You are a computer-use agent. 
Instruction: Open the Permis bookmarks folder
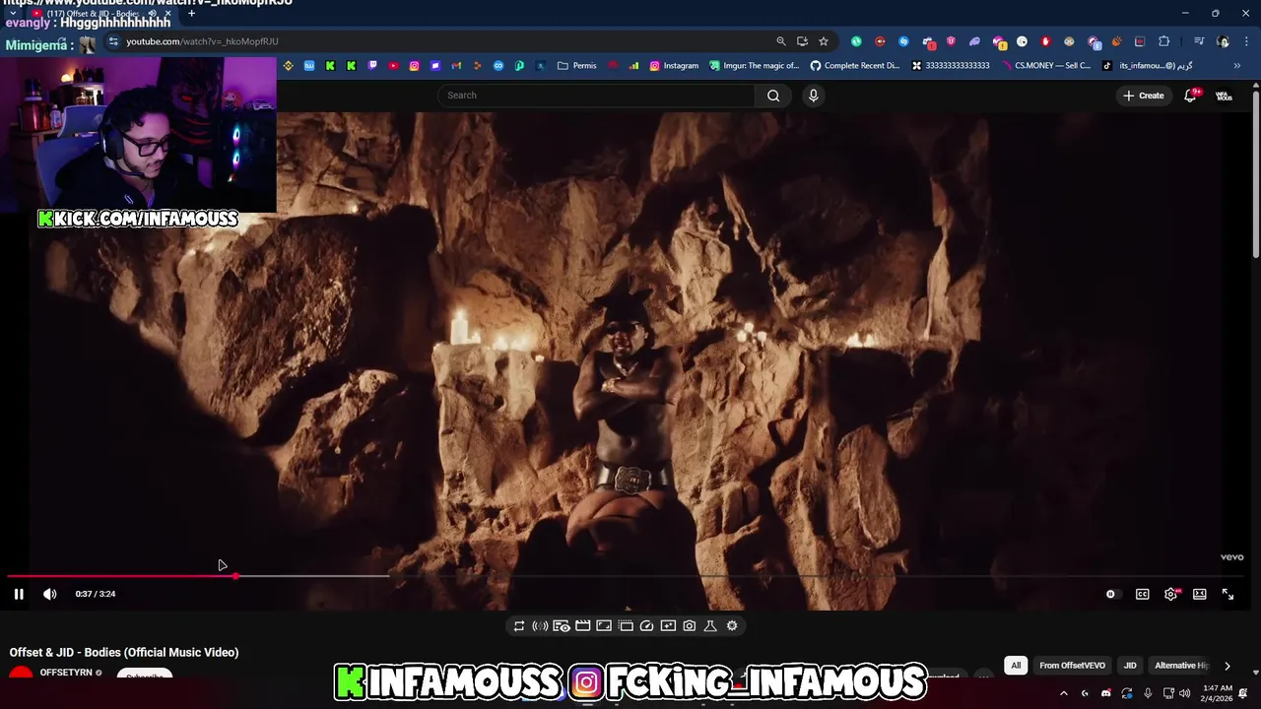(576, 66)
